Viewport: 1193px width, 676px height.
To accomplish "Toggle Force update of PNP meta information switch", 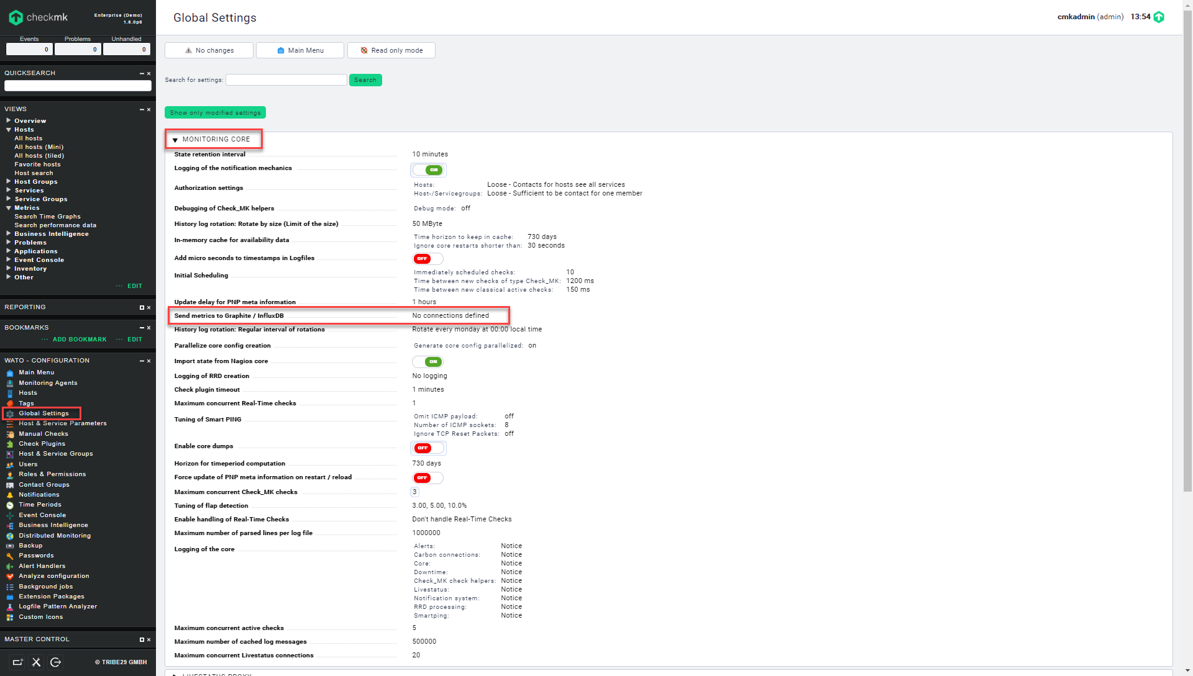I will tap(428, 478).
